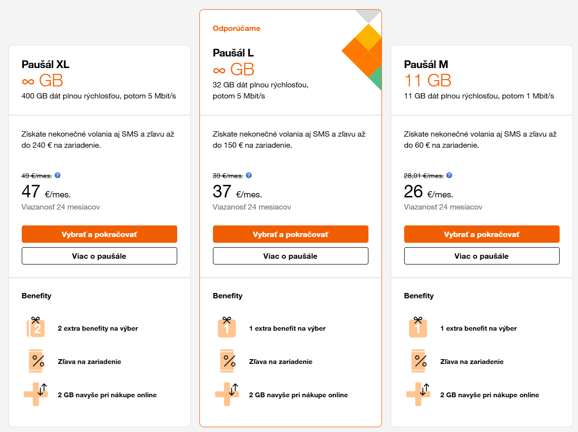
Task: Click the info icon beside 49 €/mes. price
Action: (x=57, y=175)
